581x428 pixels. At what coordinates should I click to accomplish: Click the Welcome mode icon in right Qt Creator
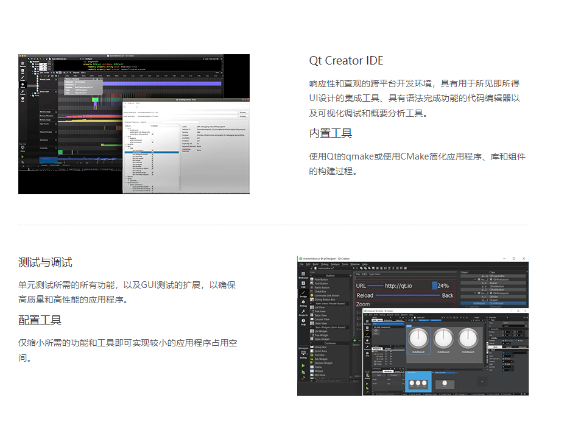point(303,275)
